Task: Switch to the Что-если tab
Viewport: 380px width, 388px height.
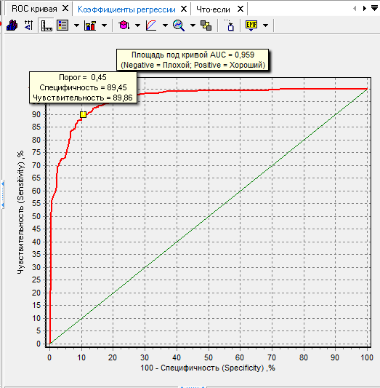Action: tap(213, 9)
